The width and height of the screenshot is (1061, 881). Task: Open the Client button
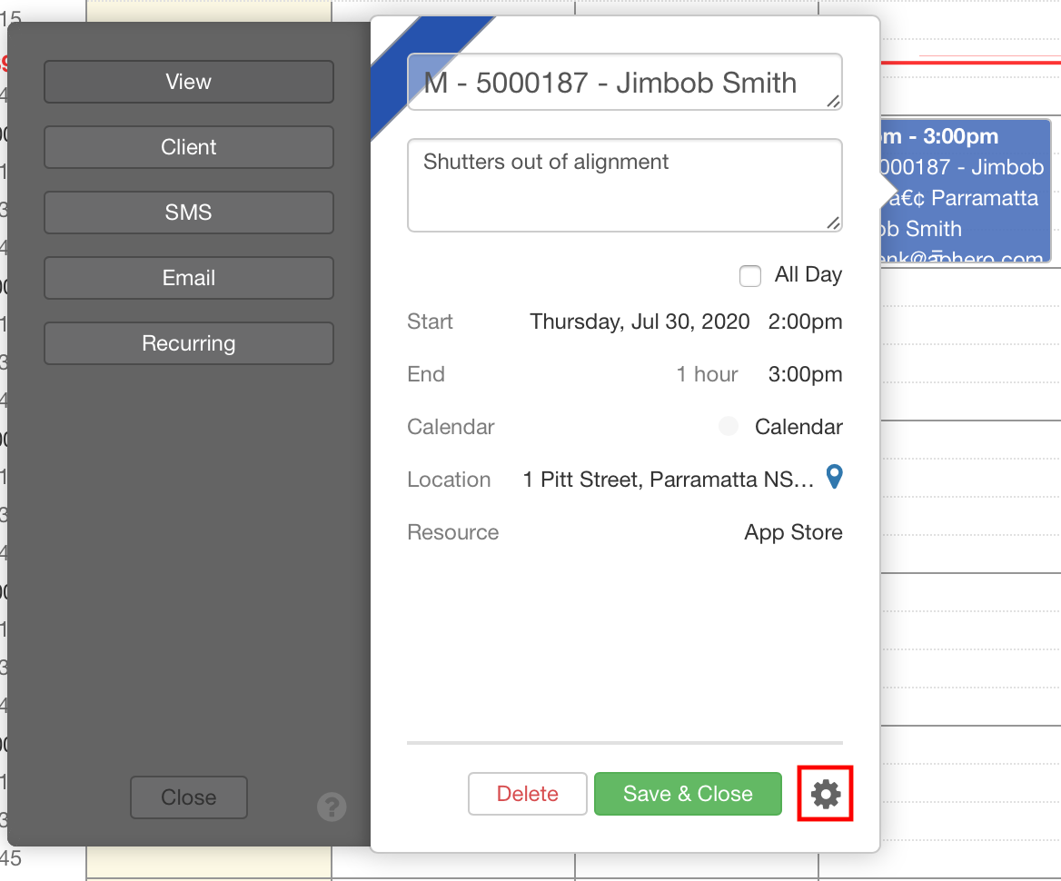click(189, 147)
